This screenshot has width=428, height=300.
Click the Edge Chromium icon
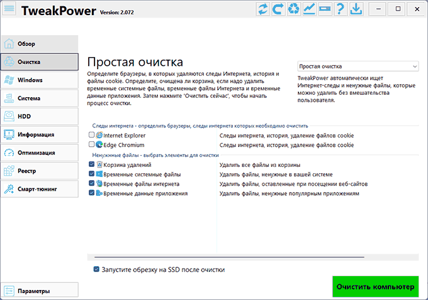99,144
